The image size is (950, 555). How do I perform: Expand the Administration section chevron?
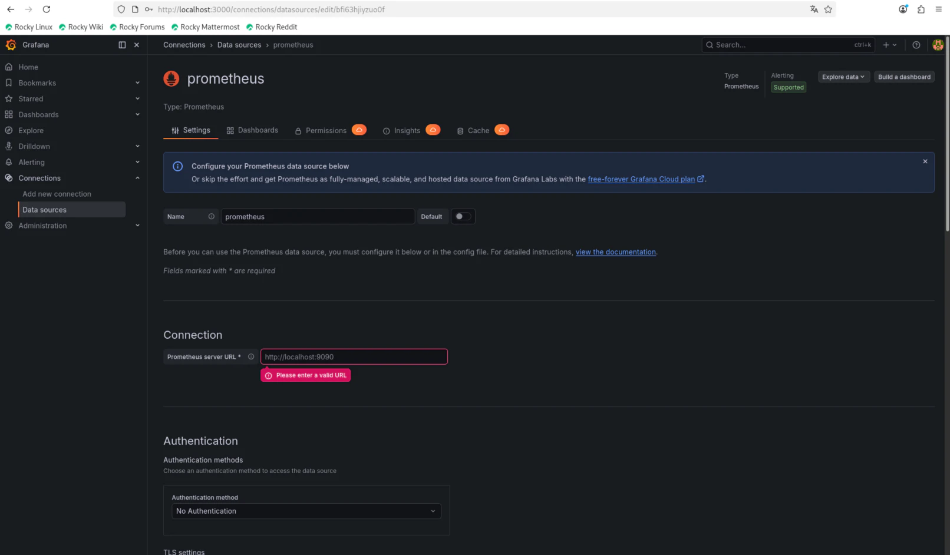(x=137, y=226)
